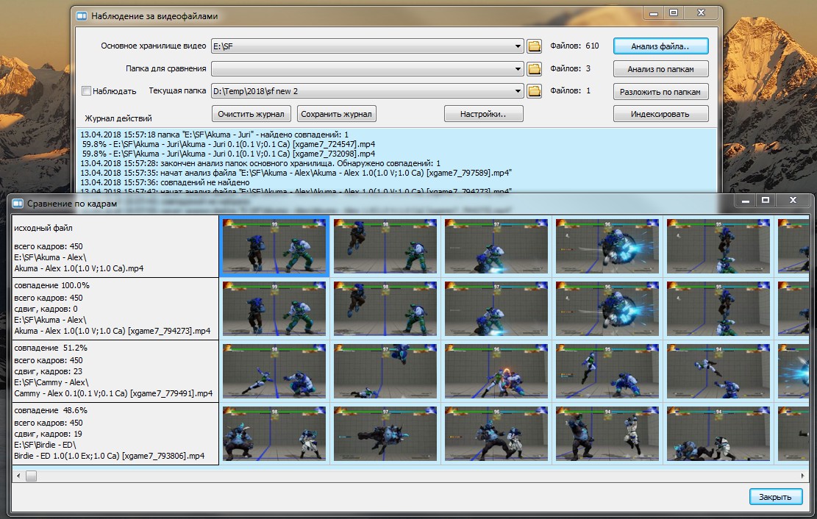This screenshot has height=519, width=817.
Task: Select fifth frame of the Cammy - Alex row
Action: [x=718, y=371]
